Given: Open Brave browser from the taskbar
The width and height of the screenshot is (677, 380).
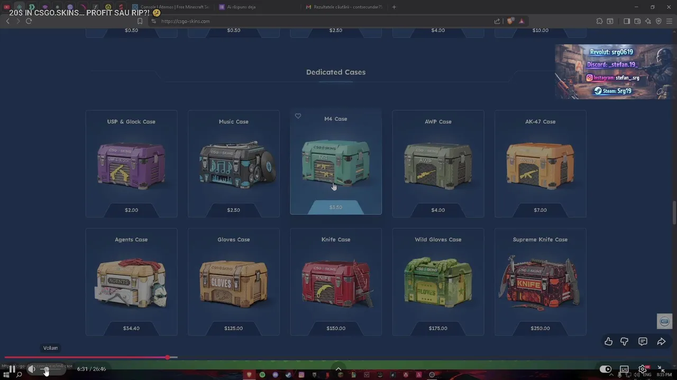Looking at the screenshot, I should coord(249,375).
